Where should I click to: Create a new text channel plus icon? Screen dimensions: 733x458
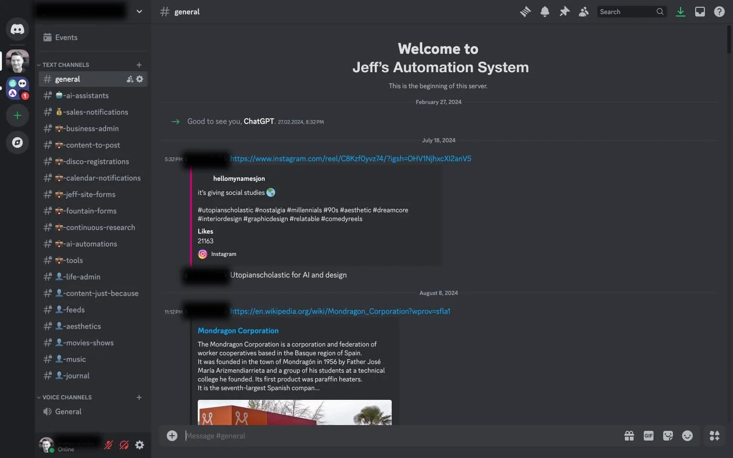coord(139,65)
